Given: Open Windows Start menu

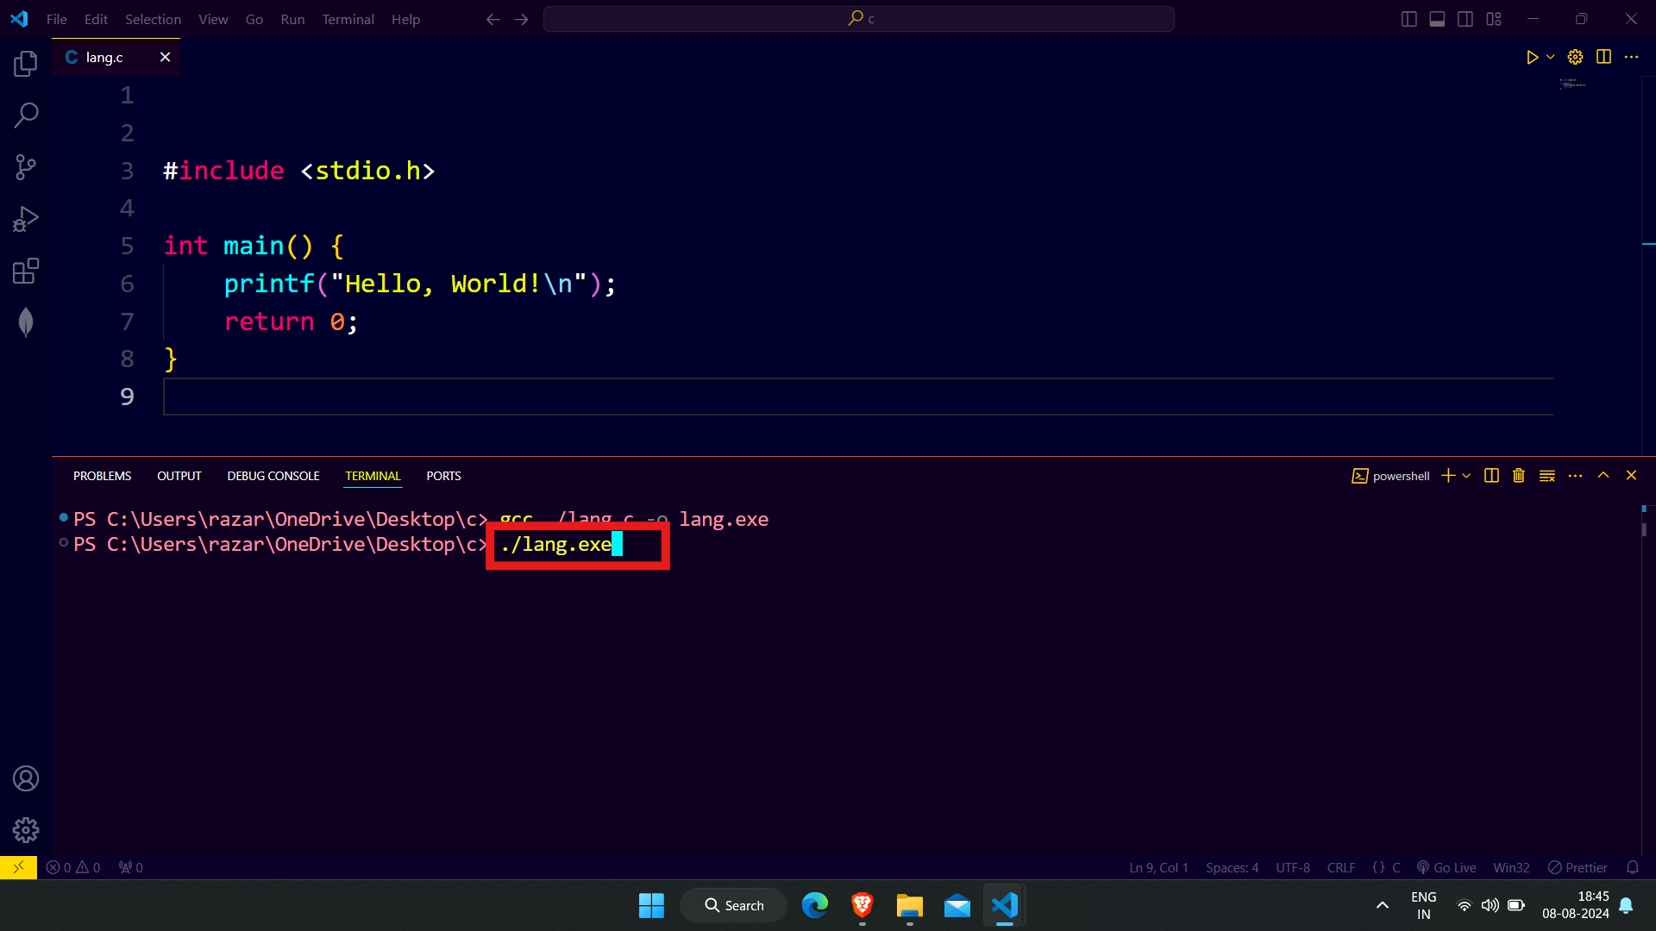Looking at the screenshot, I should point(651,905).
